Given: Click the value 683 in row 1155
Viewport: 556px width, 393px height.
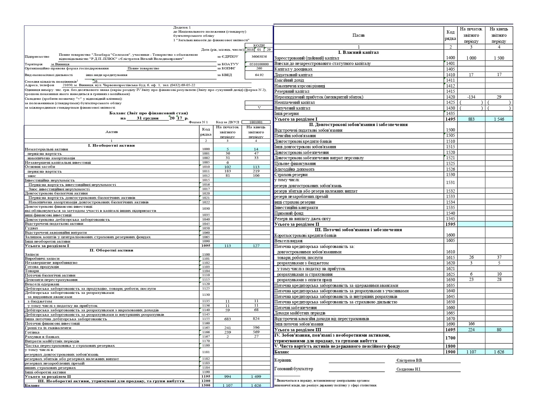Looking at the screenshot, I should coord(227,319).
